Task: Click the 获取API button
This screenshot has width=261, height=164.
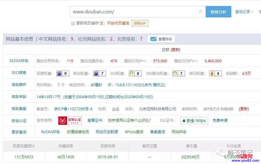Action: coord(140,23)
